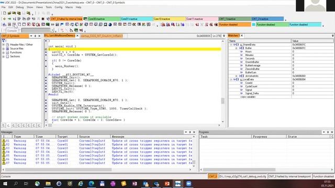Click the New file toolbar icon
335x188 pixels.
pos(5,13)
